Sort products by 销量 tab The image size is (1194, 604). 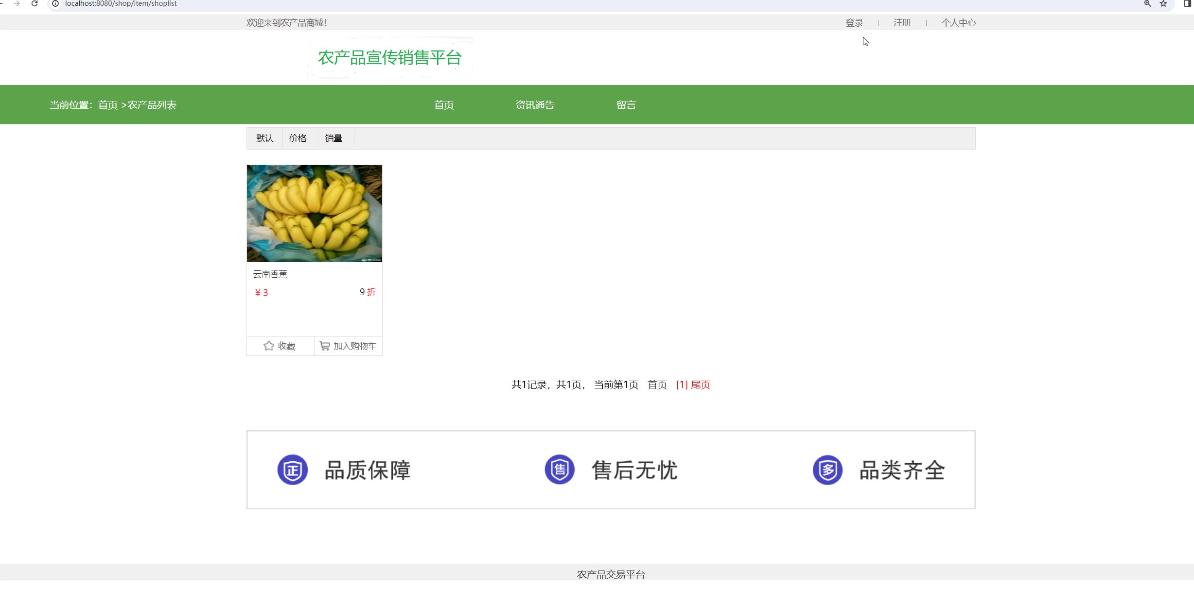[334, 138]
